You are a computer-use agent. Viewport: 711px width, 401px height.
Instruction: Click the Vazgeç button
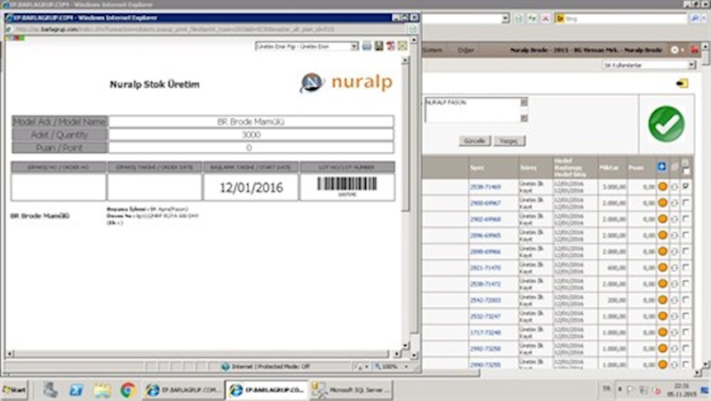point(508,141)
